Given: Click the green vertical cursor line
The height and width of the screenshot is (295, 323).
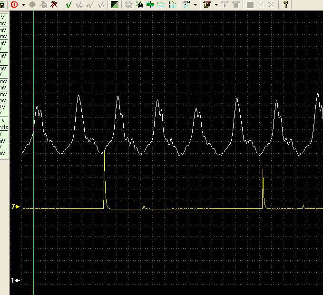Looking at the screenshot, I should tap(34, 152).
